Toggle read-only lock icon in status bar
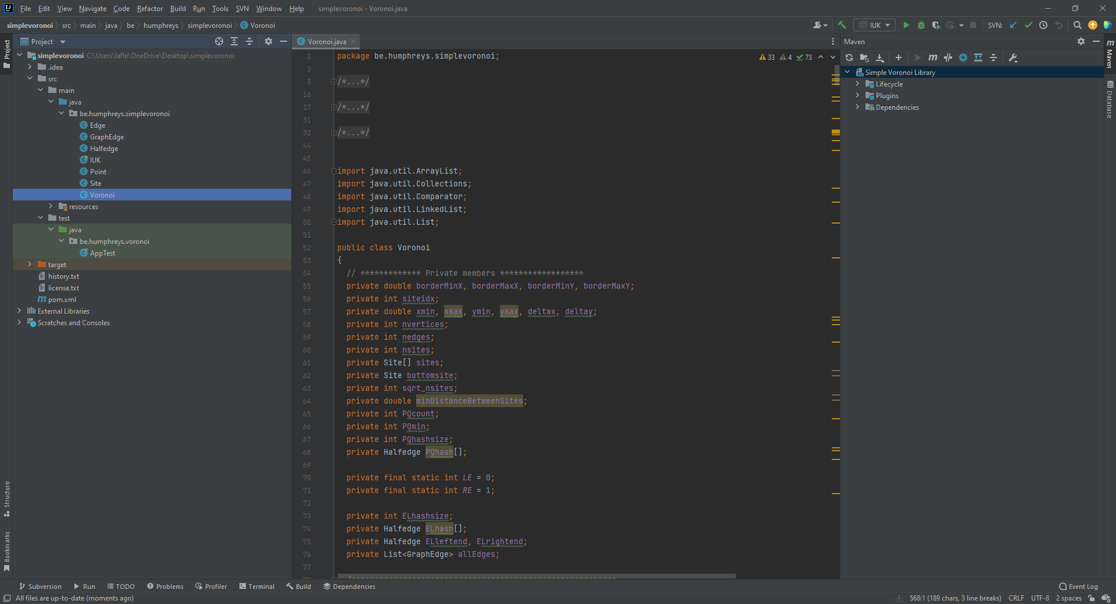The height and width of the screenshot is (604, 1116). [1092, 598]
